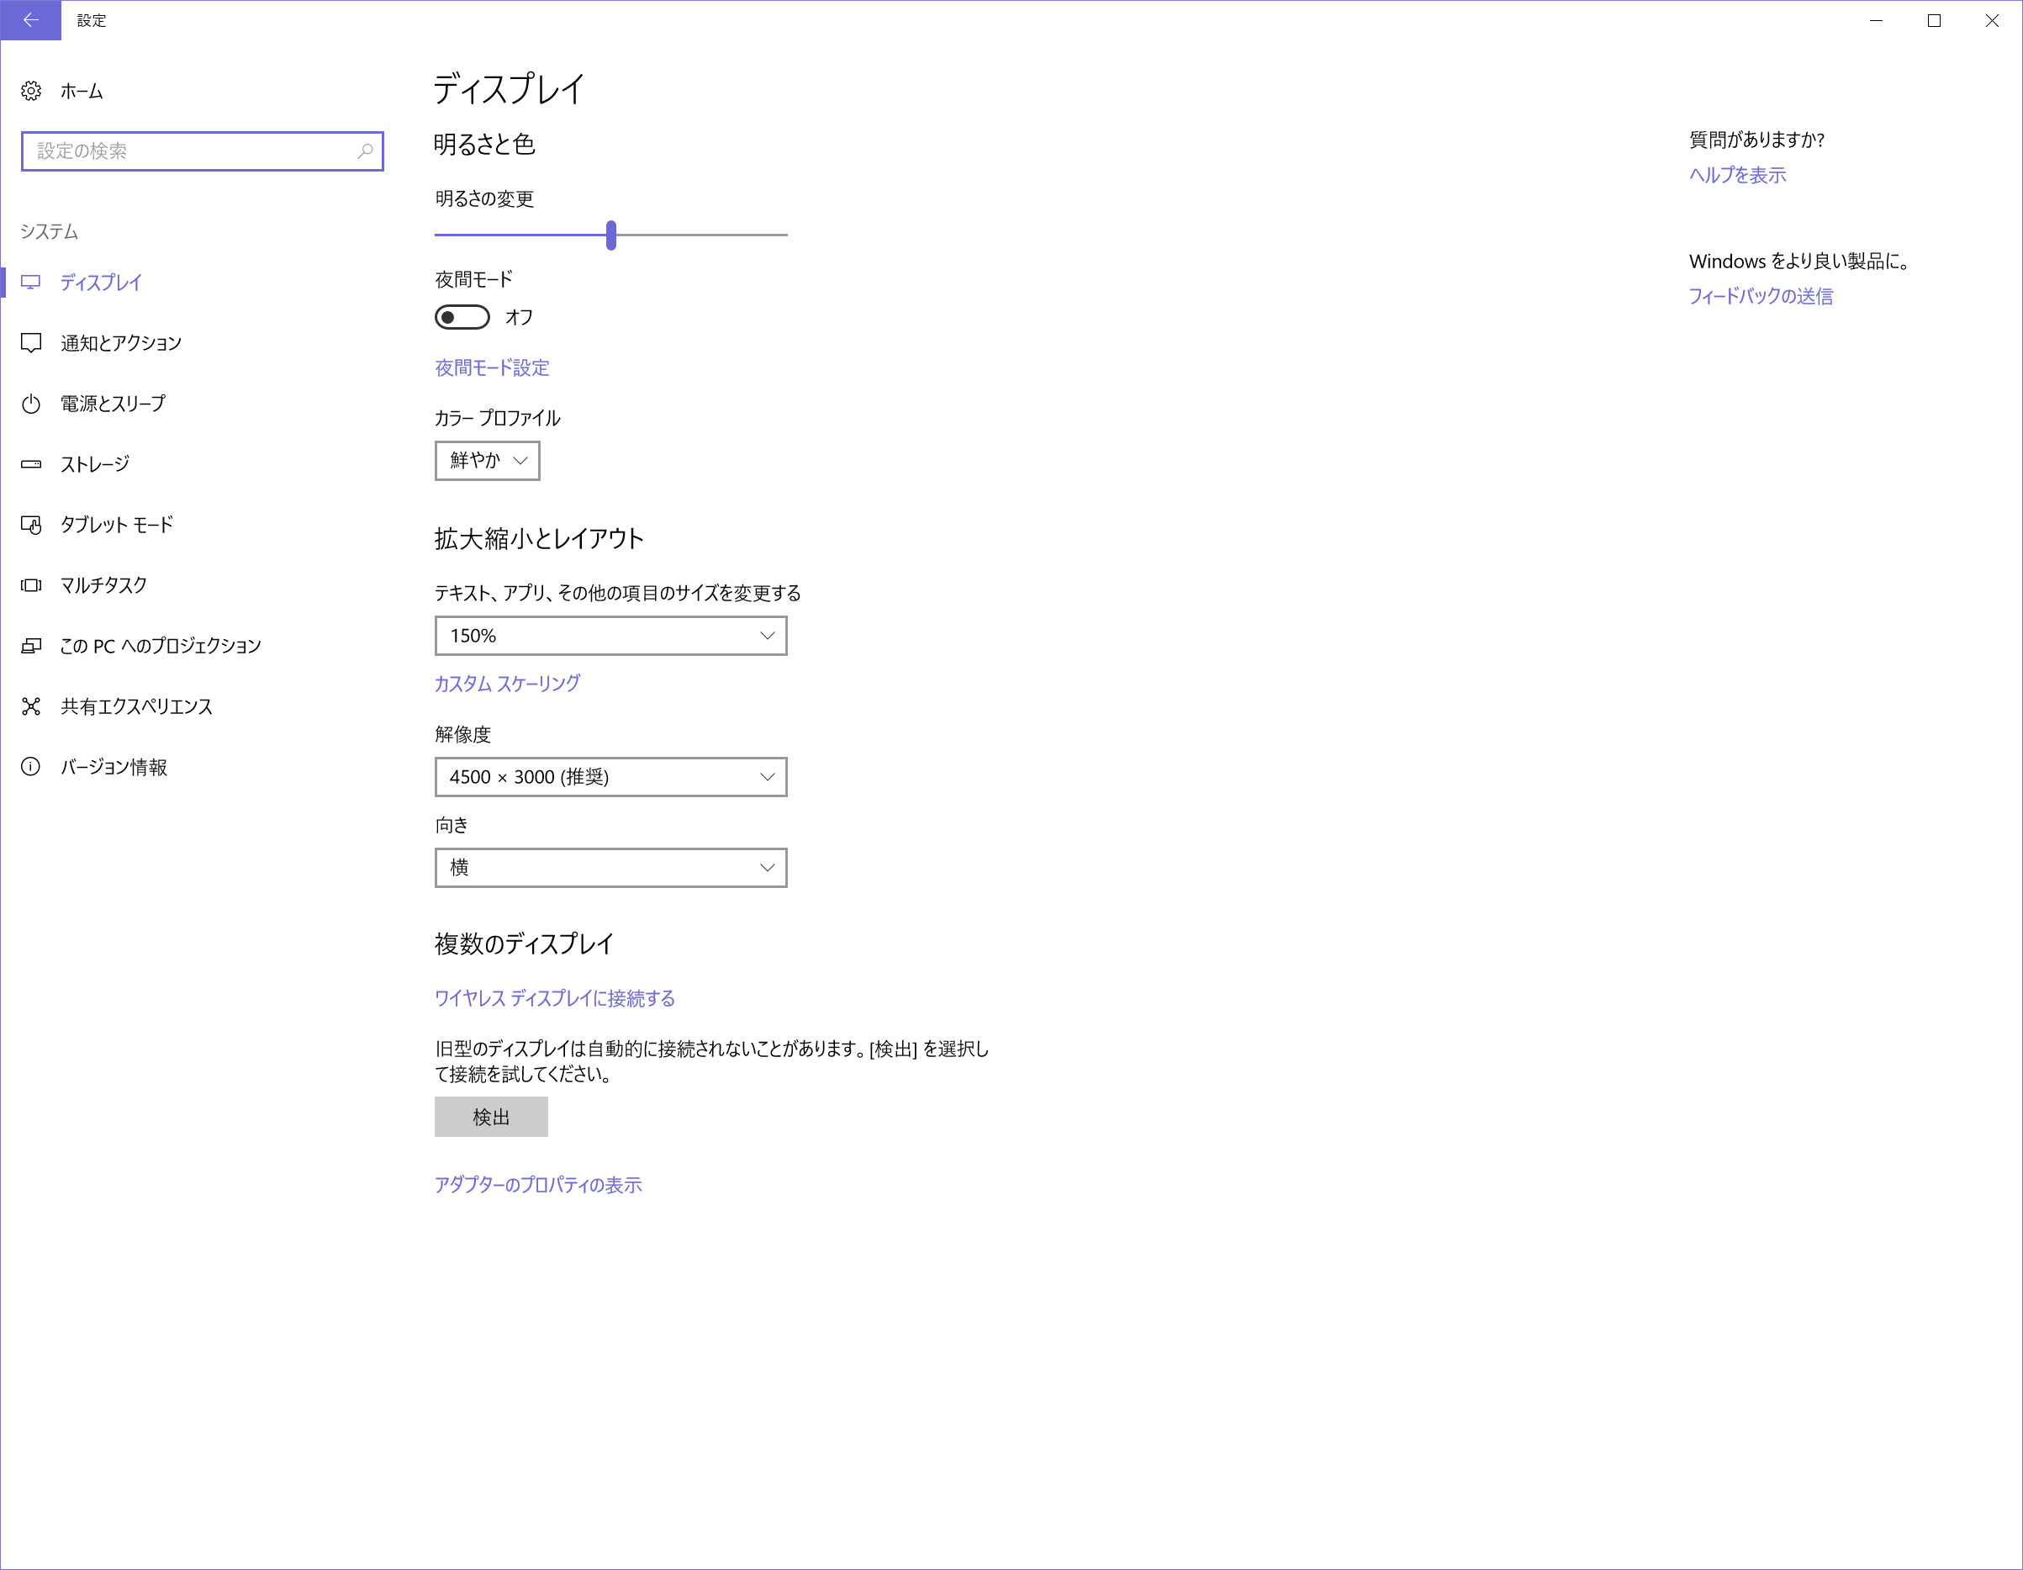Click the brightness slider handle
This screenshot has height=1570, width=2023.
pyautogui.click(x=611, y=235)
